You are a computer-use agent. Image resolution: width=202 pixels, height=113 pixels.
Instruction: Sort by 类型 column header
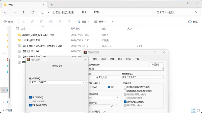coord(104,29)
